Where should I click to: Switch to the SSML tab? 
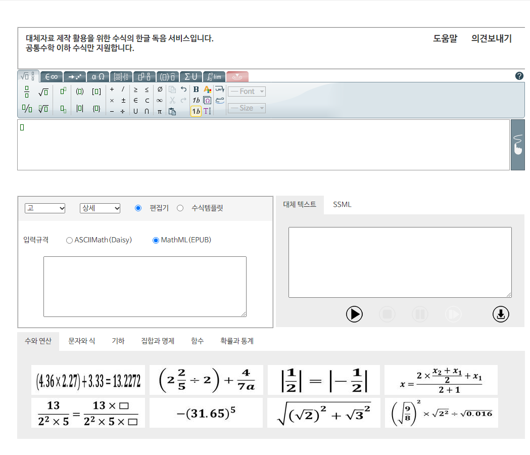coord(342,205)
